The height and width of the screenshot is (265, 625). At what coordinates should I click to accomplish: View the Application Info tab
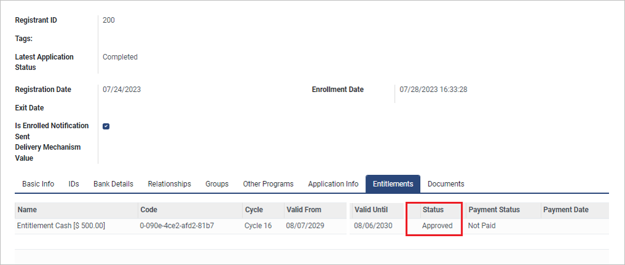[x=333, y=184]
